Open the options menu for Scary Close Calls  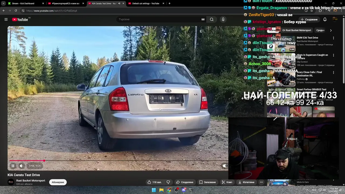point(333,72)
